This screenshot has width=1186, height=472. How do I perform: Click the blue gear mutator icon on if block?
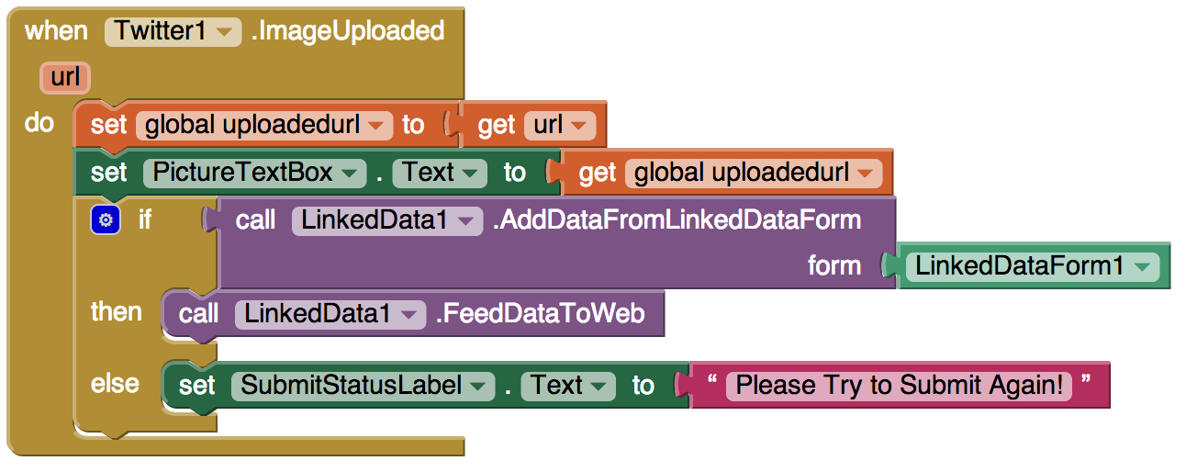pyautogui.click(x=106, y=220)
